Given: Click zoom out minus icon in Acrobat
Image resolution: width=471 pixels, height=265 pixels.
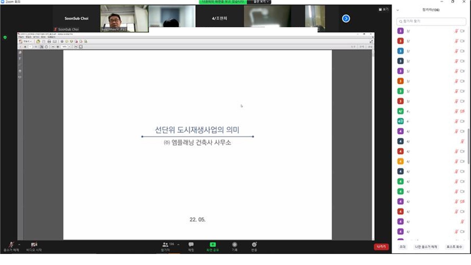Looking at the screenshot, I should (x=53, y=47).
